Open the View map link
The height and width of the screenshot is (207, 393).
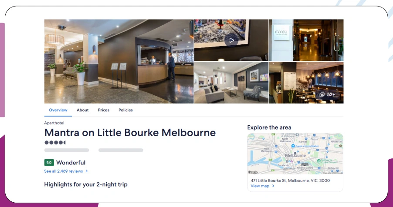click(x=260, y=186)
